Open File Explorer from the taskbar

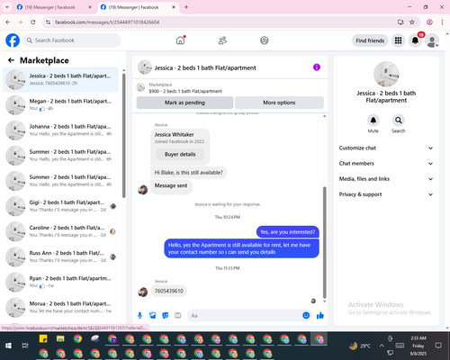click(60, 338)
